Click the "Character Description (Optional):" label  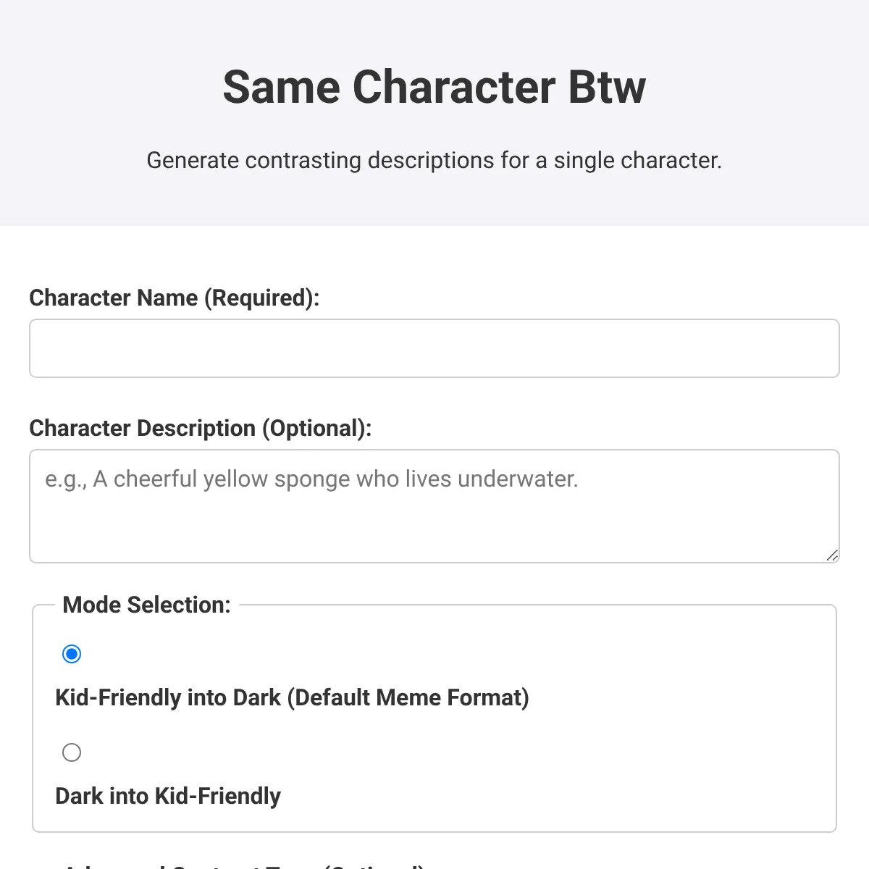200,428
